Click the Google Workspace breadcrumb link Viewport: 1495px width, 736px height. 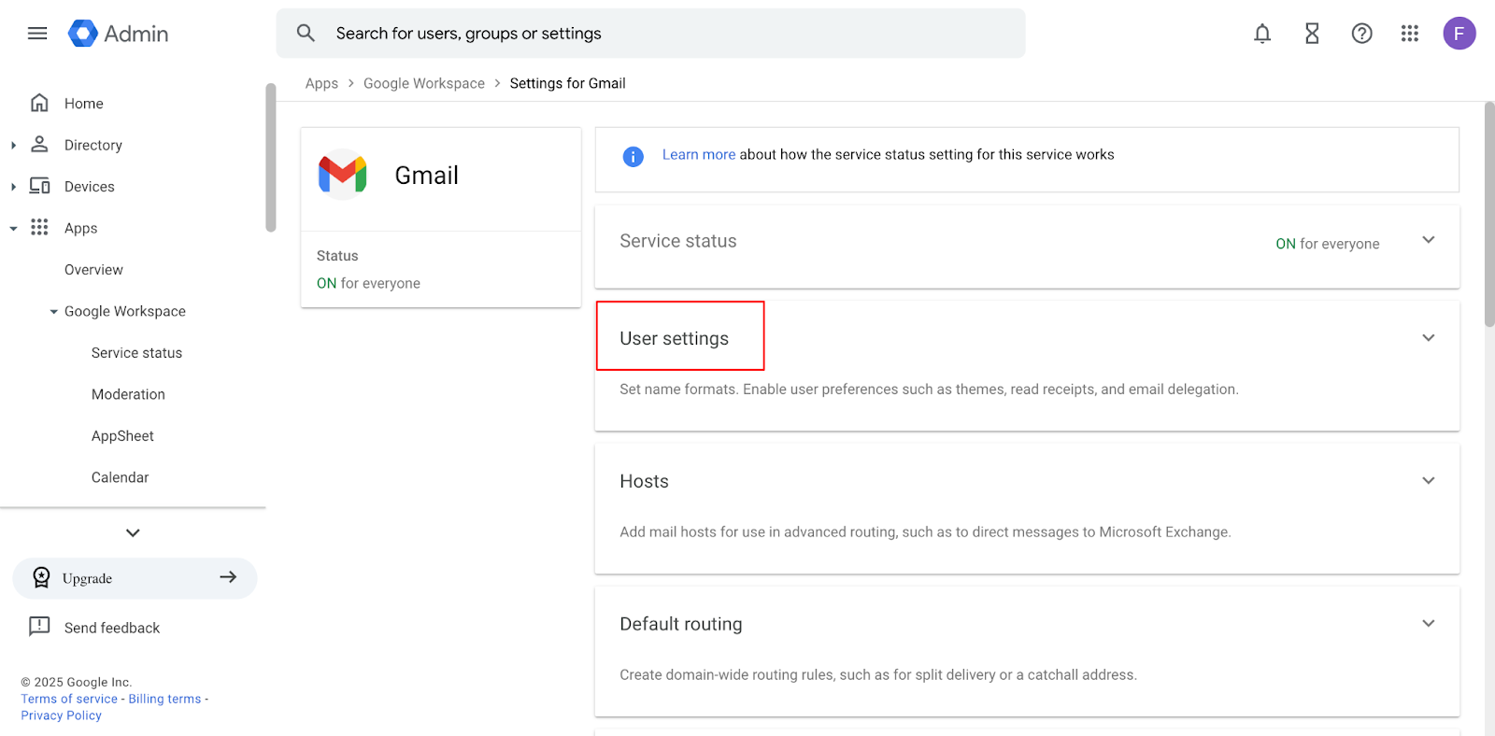click(424, 83)
